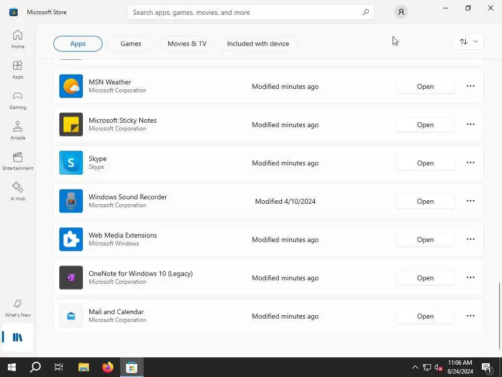Screen dimensions: 502x377
Task: Open the Entertainment section in the sidebar
Action: point(18,161)
